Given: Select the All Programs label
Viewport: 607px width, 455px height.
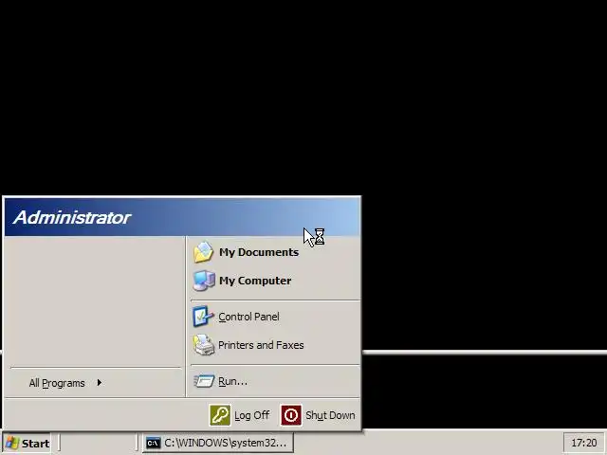Looking at the screenshot, I should pos(57,383).
